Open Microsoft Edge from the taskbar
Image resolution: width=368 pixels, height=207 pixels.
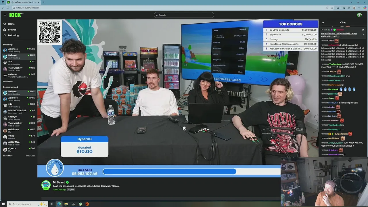pyautogui.click(x=59, y=204)
